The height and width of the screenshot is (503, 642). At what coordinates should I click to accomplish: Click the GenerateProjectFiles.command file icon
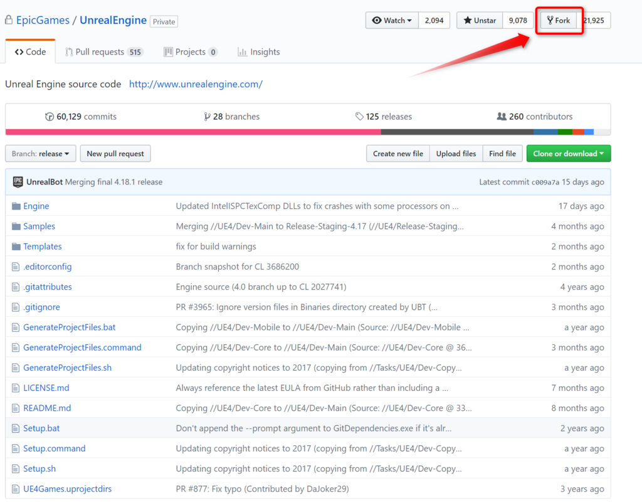16,347
